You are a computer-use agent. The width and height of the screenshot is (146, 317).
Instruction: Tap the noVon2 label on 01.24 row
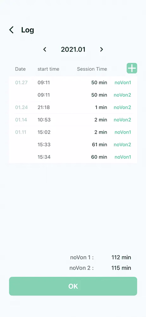pos(122,107)
